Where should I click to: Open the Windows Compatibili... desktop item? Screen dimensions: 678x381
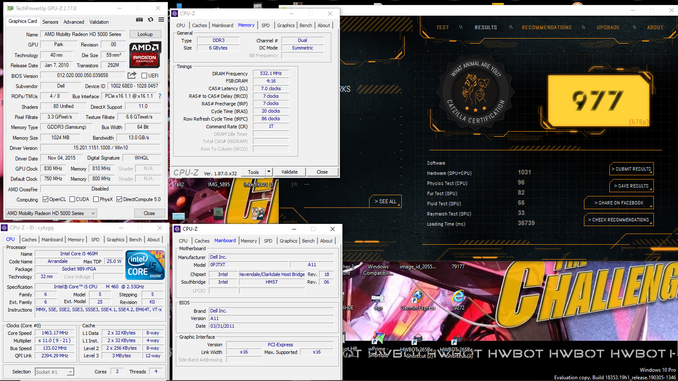(378, 270)
